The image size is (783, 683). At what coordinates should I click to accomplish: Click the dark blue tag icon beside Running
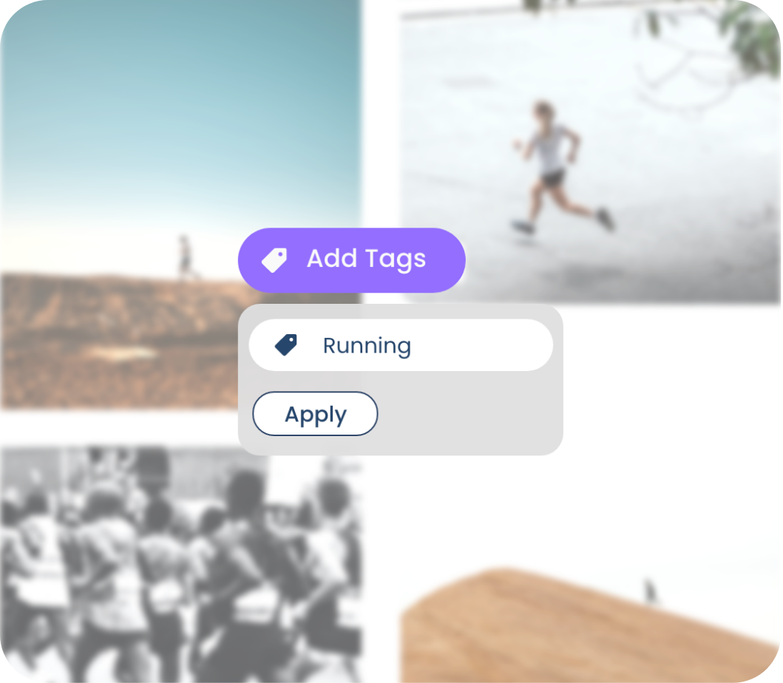tap(286, 345)
